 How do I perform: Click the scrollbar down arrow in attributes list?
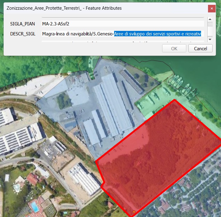tap(210, 39)
